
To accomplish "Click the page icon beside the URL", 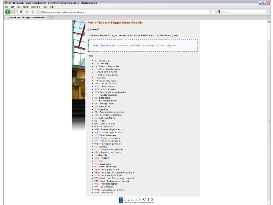I will pos(38,12).
